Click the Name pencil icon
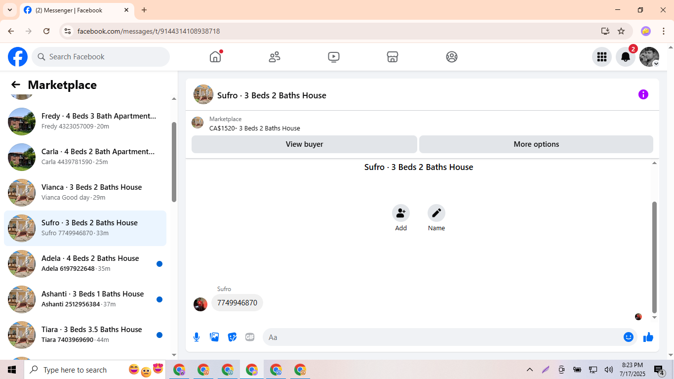The height and width of the screenshot is (379, 674). [436, 213]
